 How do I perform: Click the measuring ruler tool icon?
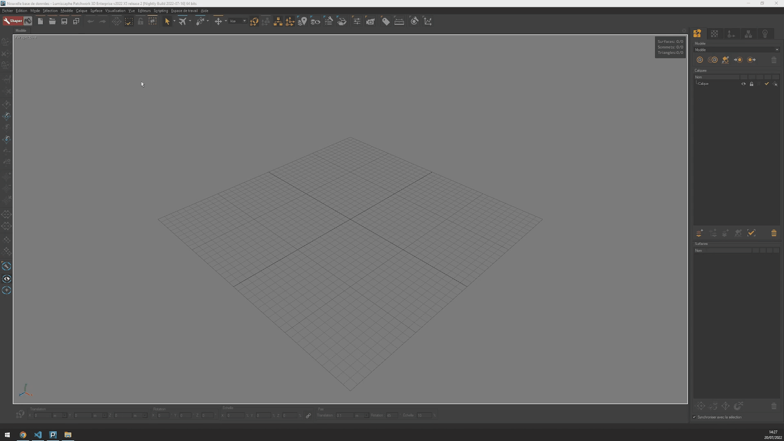(399, 21)
